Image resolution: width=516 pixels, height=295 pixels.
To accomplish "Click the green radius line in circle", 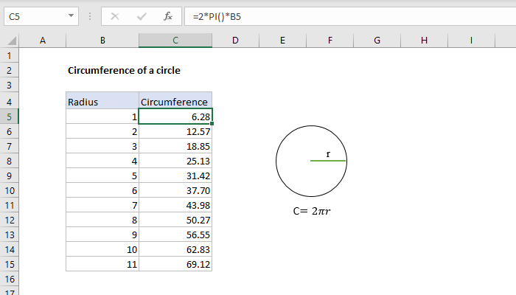I will pyautogui.click(x=328, y=161).
